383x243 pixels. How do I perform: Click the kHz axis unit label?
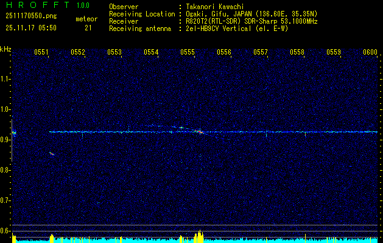pyautogui.click(x=5, y=49)
